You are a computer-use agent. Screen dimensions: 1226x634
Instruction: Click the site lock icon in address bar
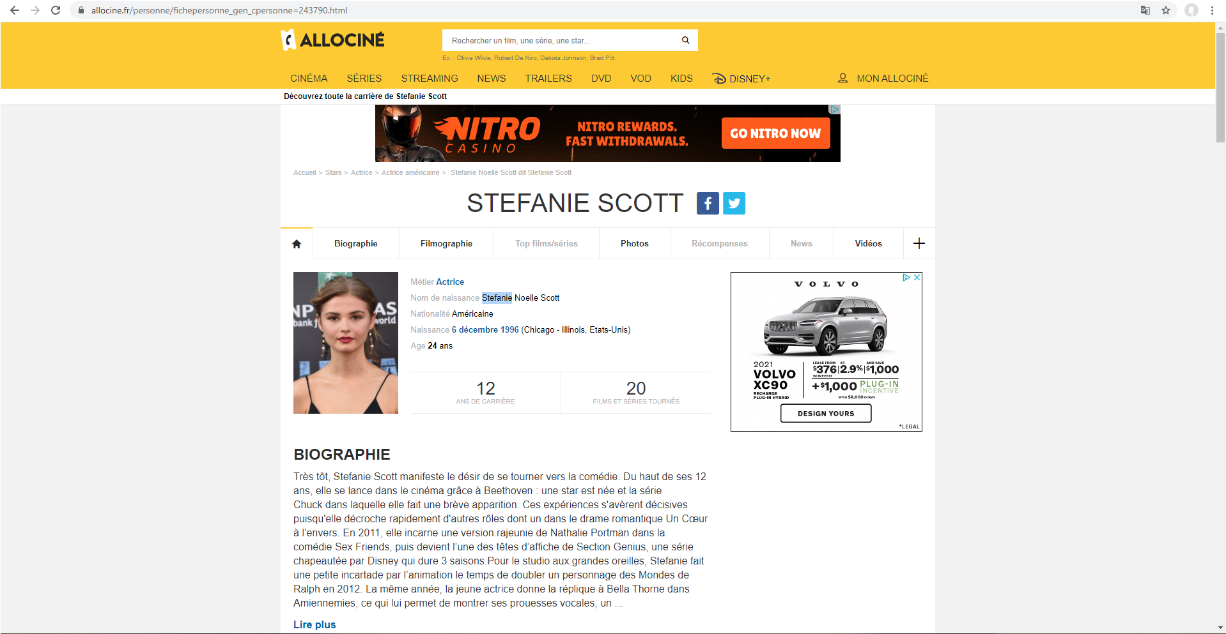click(81, 10)
